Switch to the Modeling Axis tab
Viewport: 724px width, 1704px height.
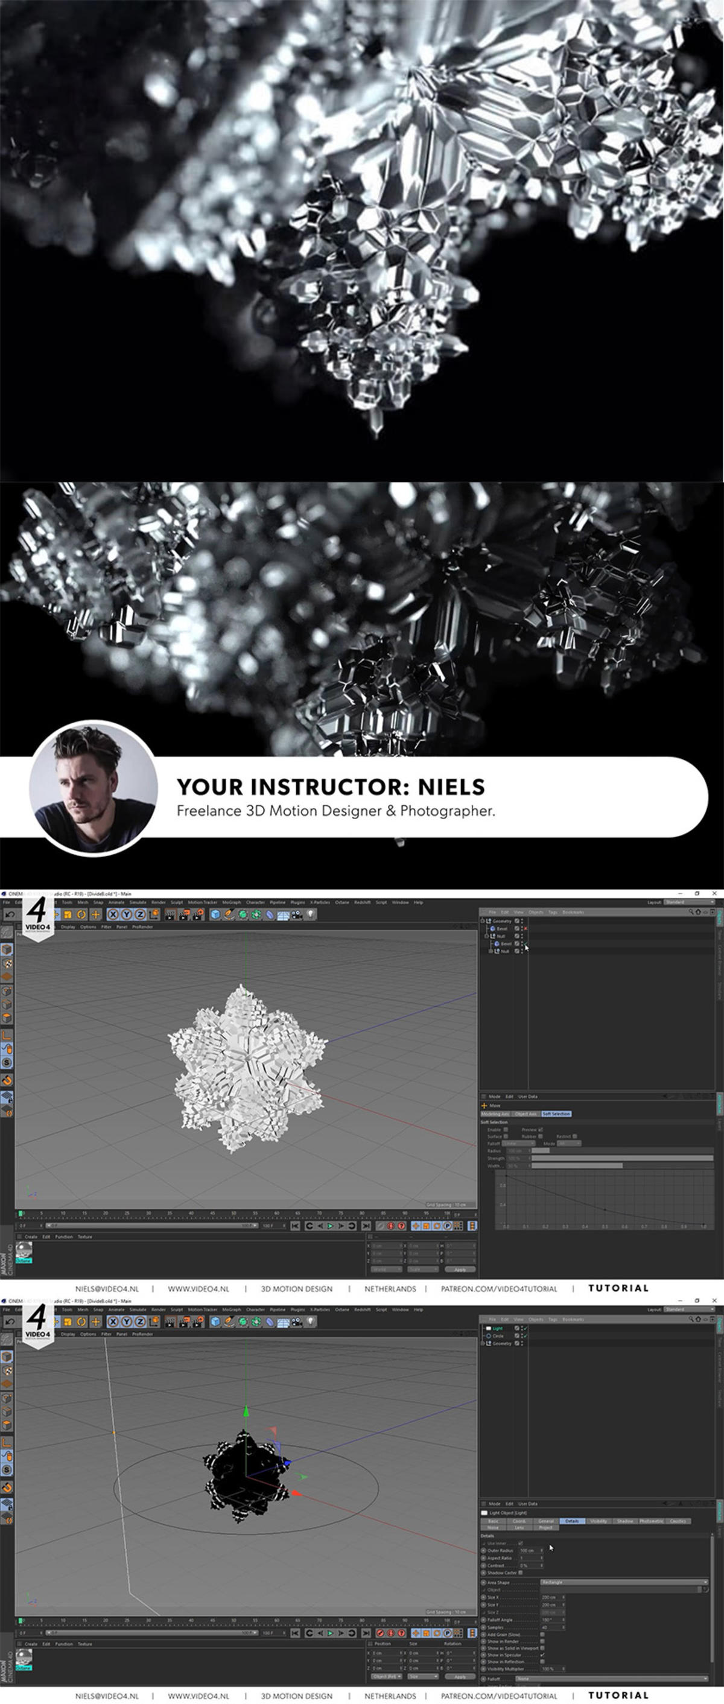495,1114
